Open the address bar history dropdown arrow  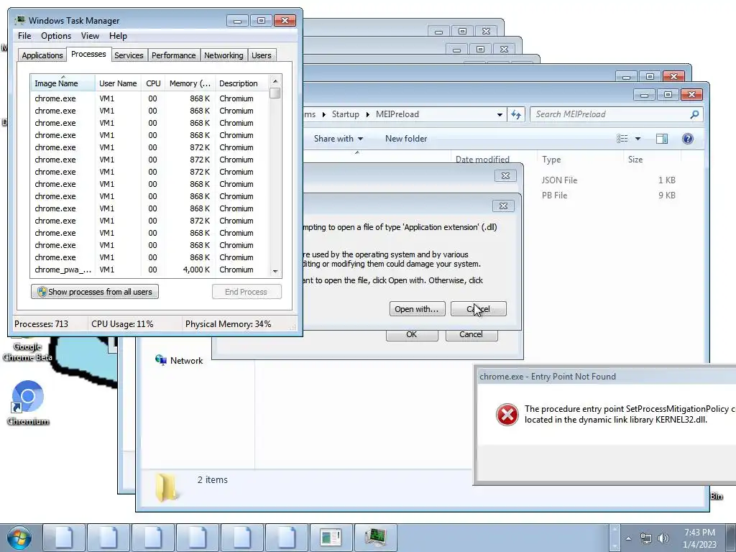pos(500,114)
